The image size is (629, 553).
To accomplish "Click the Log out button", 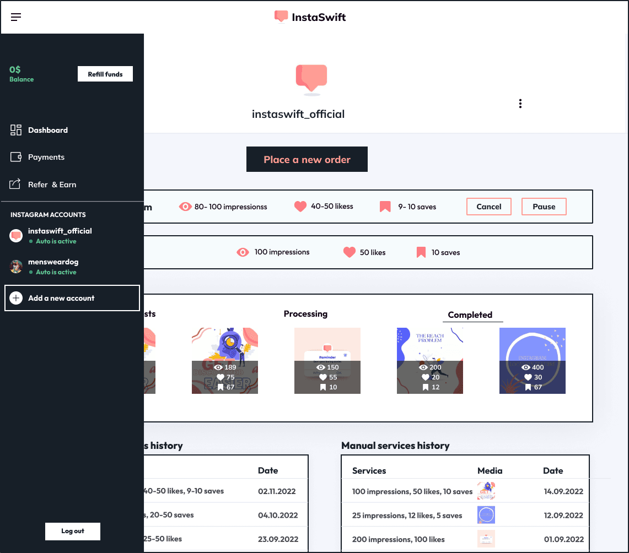I will [73, 531].
